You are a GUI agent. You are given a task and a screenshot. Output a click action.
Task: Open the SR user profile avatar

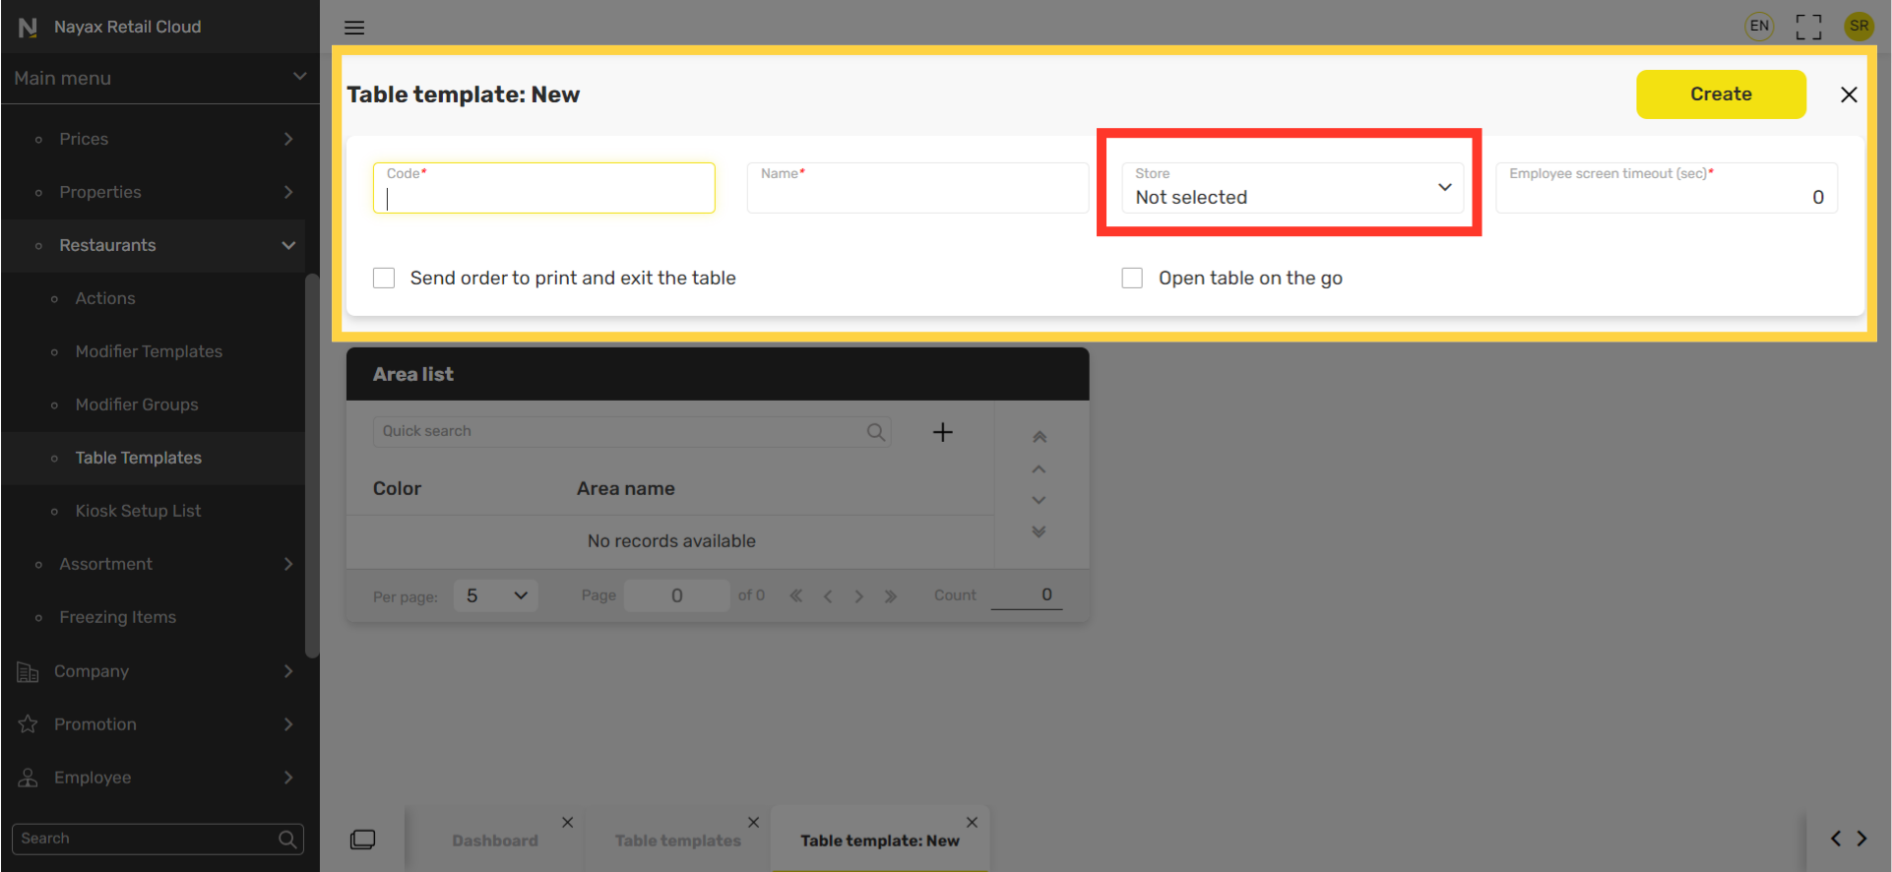coord(1859,27)
